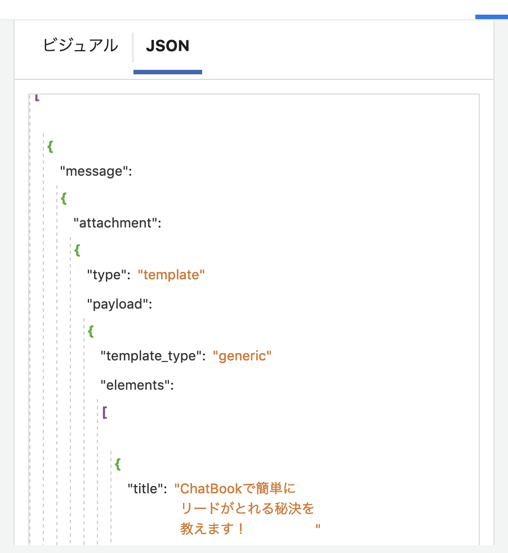The image size is (508, 553).
Task: Collapse the brace above "title" key
Action: point(118,464)
